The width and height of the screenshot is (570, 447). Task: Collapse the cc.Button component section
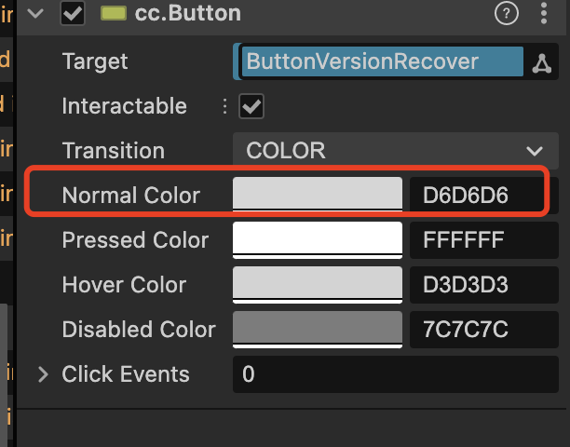(36, 13)
